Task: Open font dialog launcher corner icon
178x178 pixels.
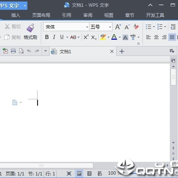Action: coord(138,44)
